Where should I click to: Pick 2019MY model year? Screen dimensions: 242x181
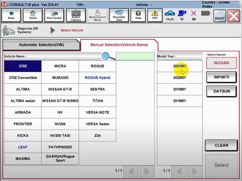click(x=179, y=89)
